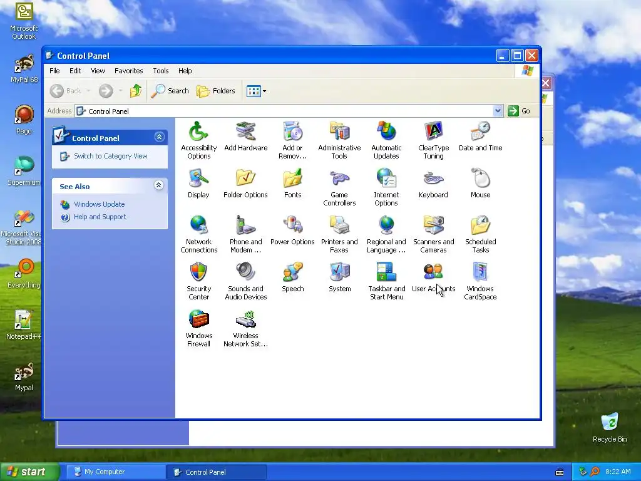The height and width of the screenshot is (481, 641).
Task: Open the Fonts folder icon
Action: 293,184
